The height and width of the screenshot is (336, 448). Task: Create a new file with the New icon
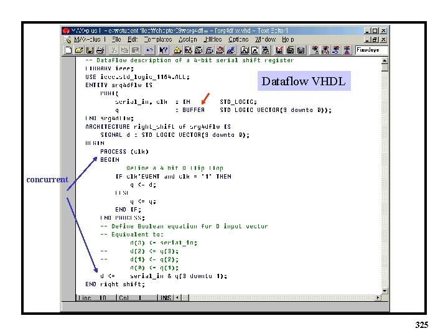pos(68,50)
